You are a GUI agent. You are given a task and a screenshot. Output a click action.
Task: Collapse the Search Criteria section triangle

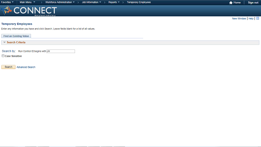4,42
